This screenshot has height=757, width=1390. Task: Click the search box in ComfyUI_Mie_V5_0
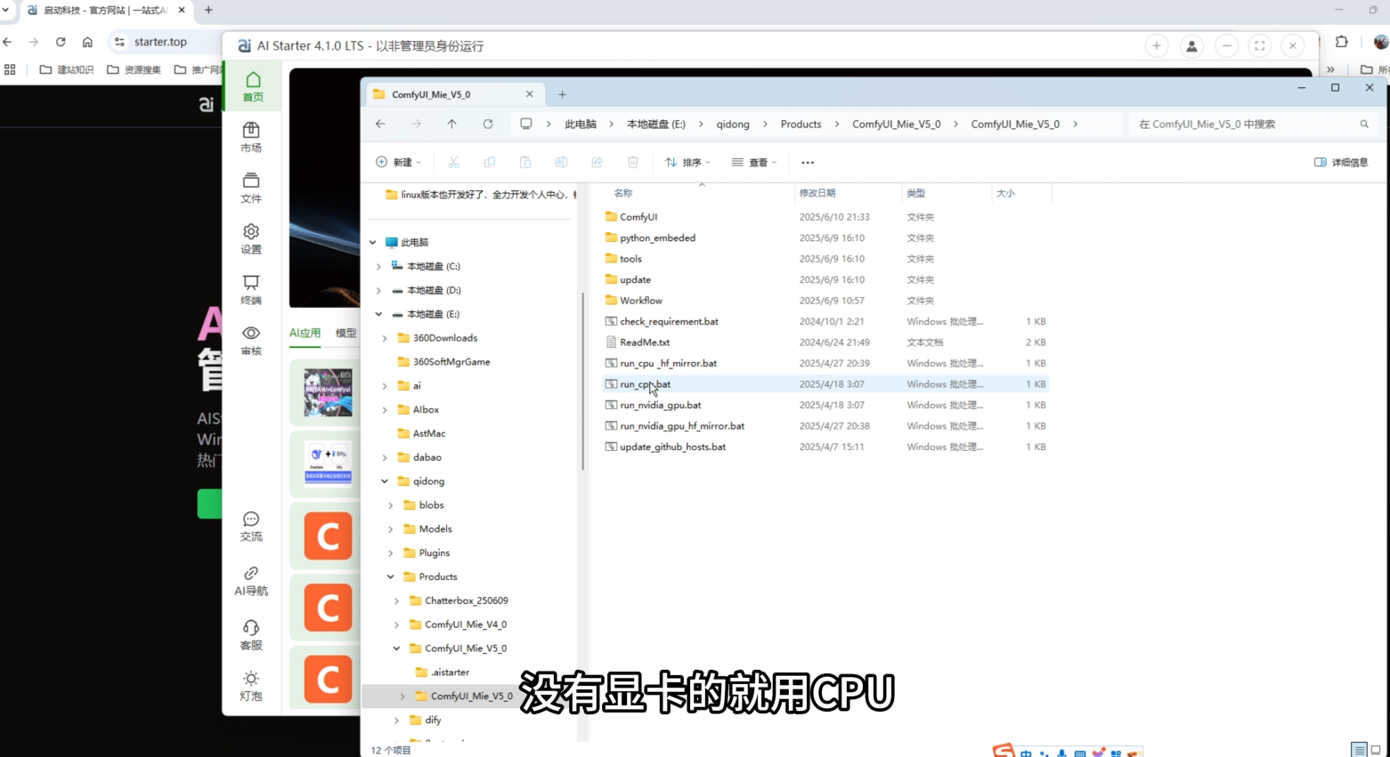tap(1251, 124)
